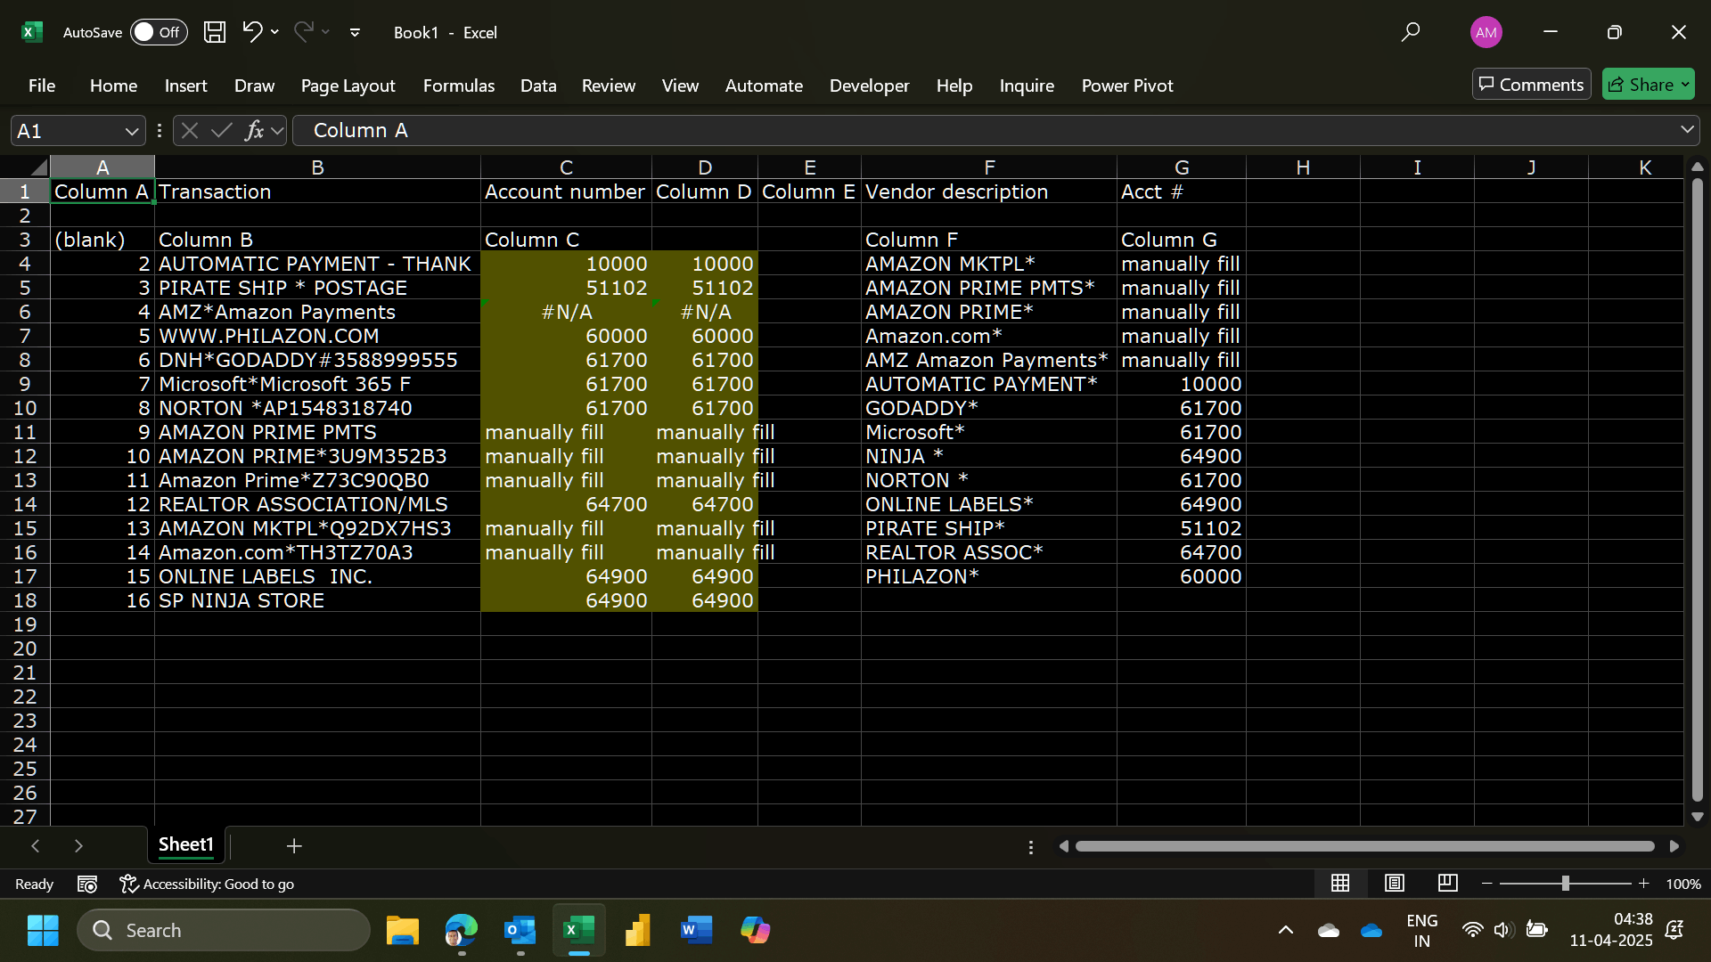
Task: Click the zoom in plus button
Action: tap(1643, 884)
